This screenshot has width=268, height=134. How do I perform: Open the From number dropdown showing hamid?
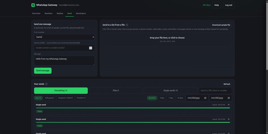(x=64, y=37)
